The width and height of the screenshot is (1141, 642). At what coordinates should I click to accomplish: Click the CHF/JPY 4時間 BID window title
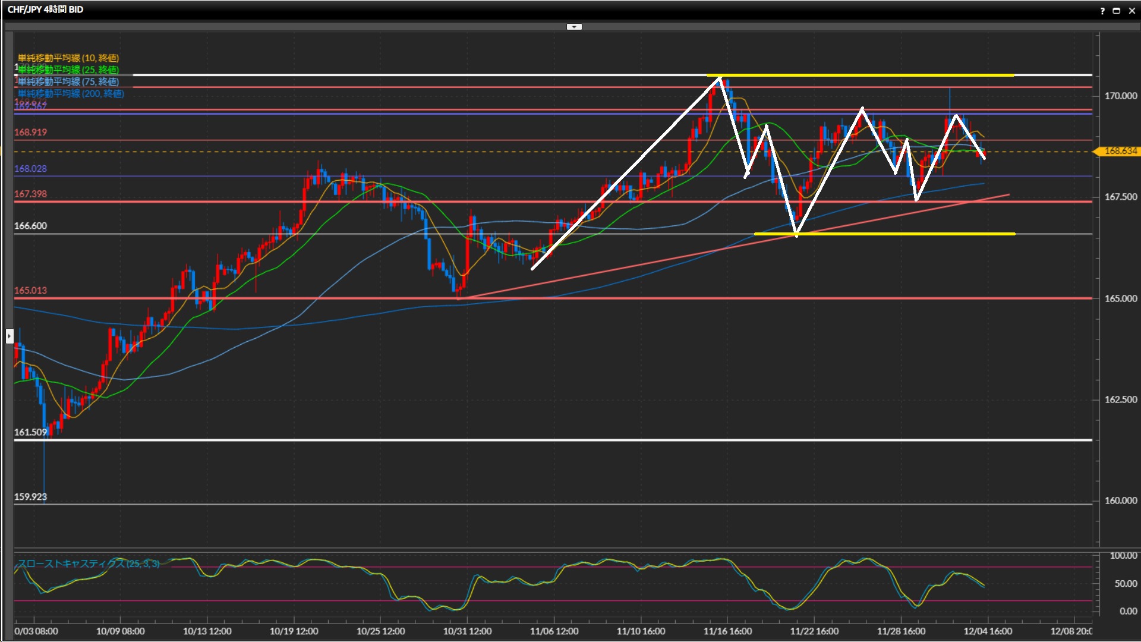click(x=45, y=10)
